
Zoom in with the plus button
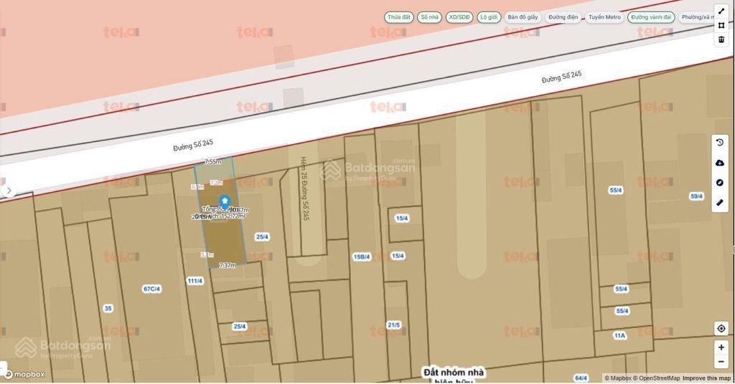[x=721, y=347]
